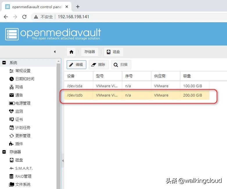227x189 pixels.
Task: Click the sidebar scrollbar up arrow
Action: [x=58, y=61]
